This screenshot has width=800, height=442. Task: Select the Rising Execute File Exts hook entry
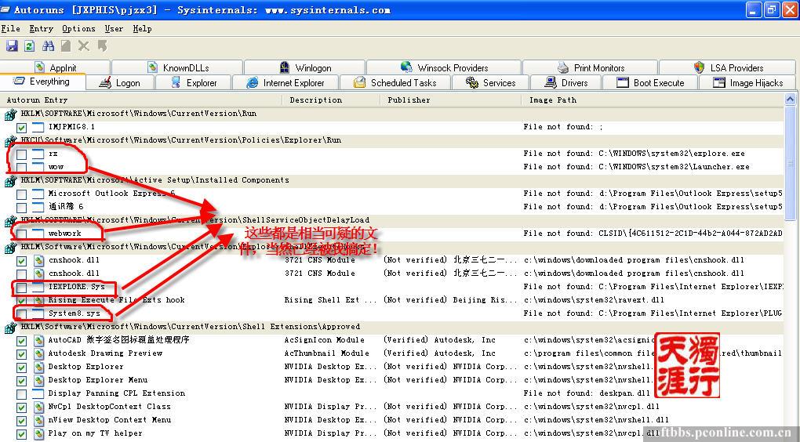(116, 300)
